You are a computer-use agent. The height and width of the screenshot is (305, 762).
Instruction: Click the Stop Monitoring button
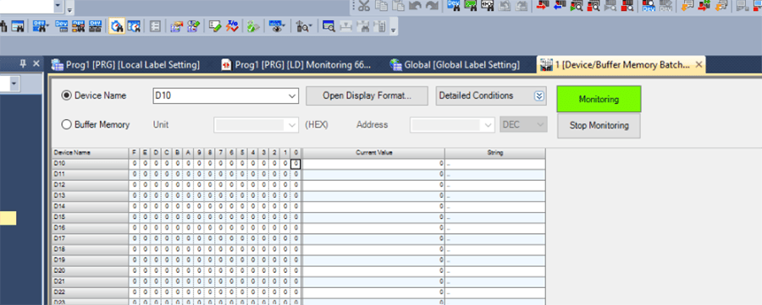click(599, 126)
